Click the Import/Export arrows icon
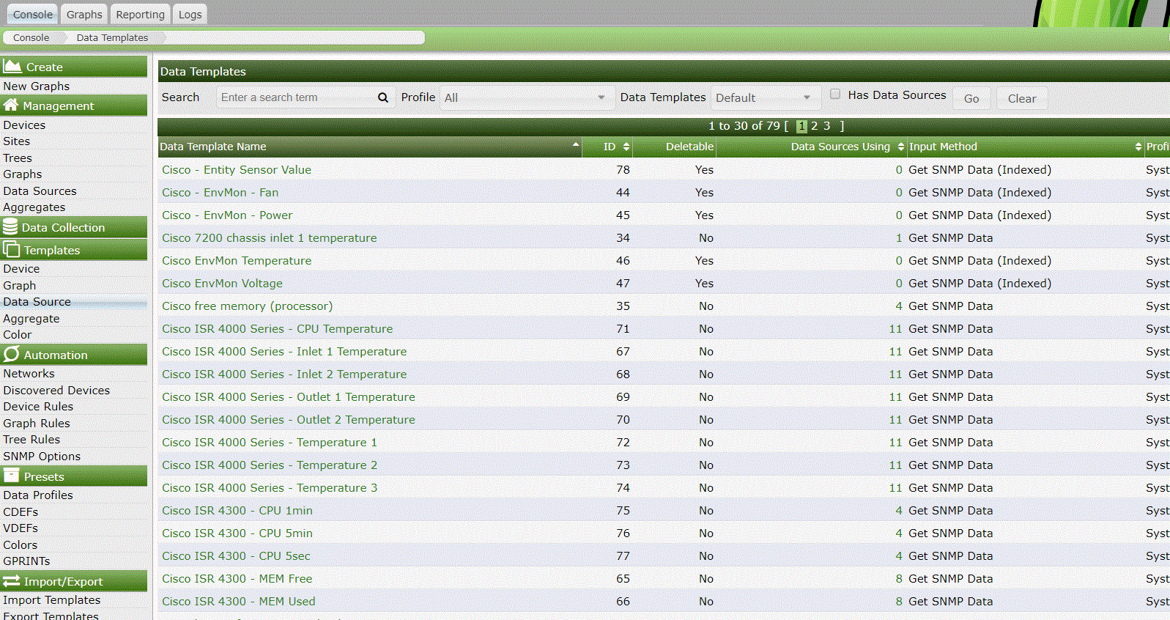The width and height of the screenshot is (1170, 620). [11, 581]
